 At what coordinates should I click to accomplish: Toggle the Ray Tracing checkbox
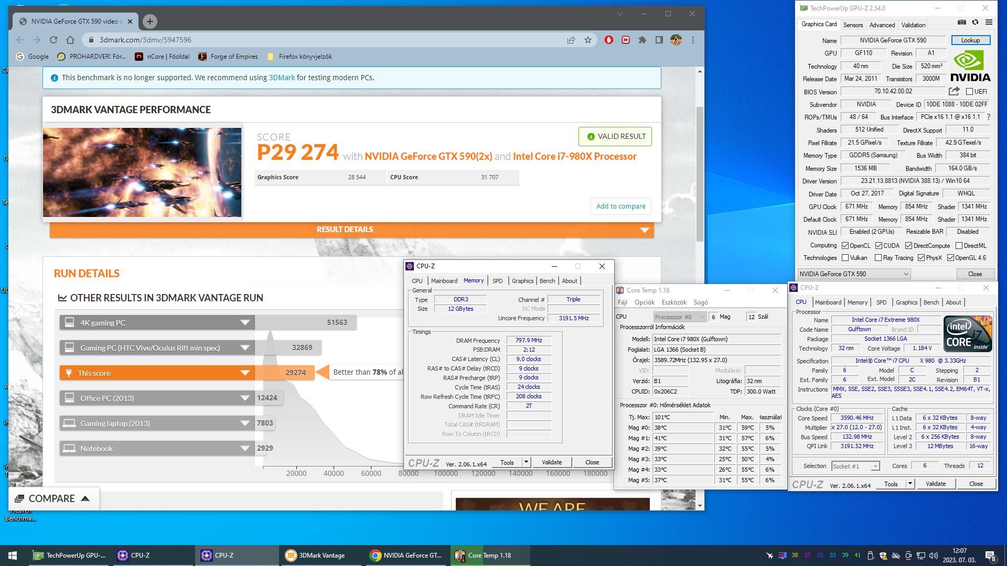[878, 258]
